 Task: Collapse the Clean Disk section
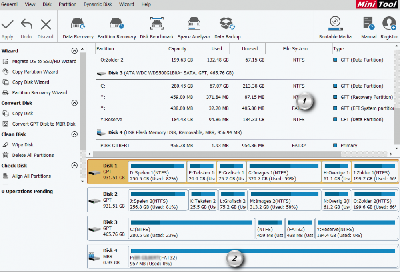click(x=74, y=134)
